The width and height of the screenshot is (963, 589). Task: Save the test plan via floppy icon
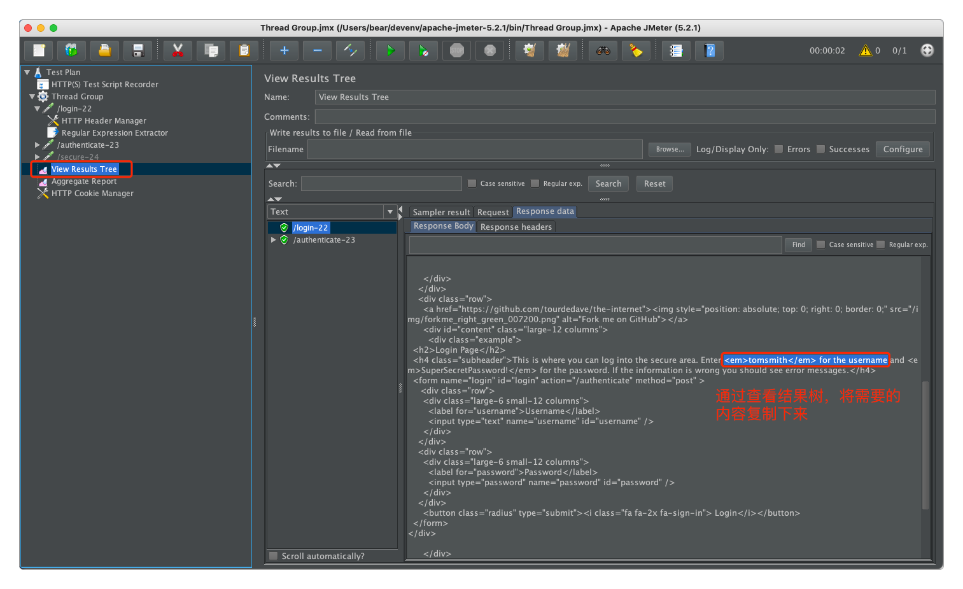137,50
